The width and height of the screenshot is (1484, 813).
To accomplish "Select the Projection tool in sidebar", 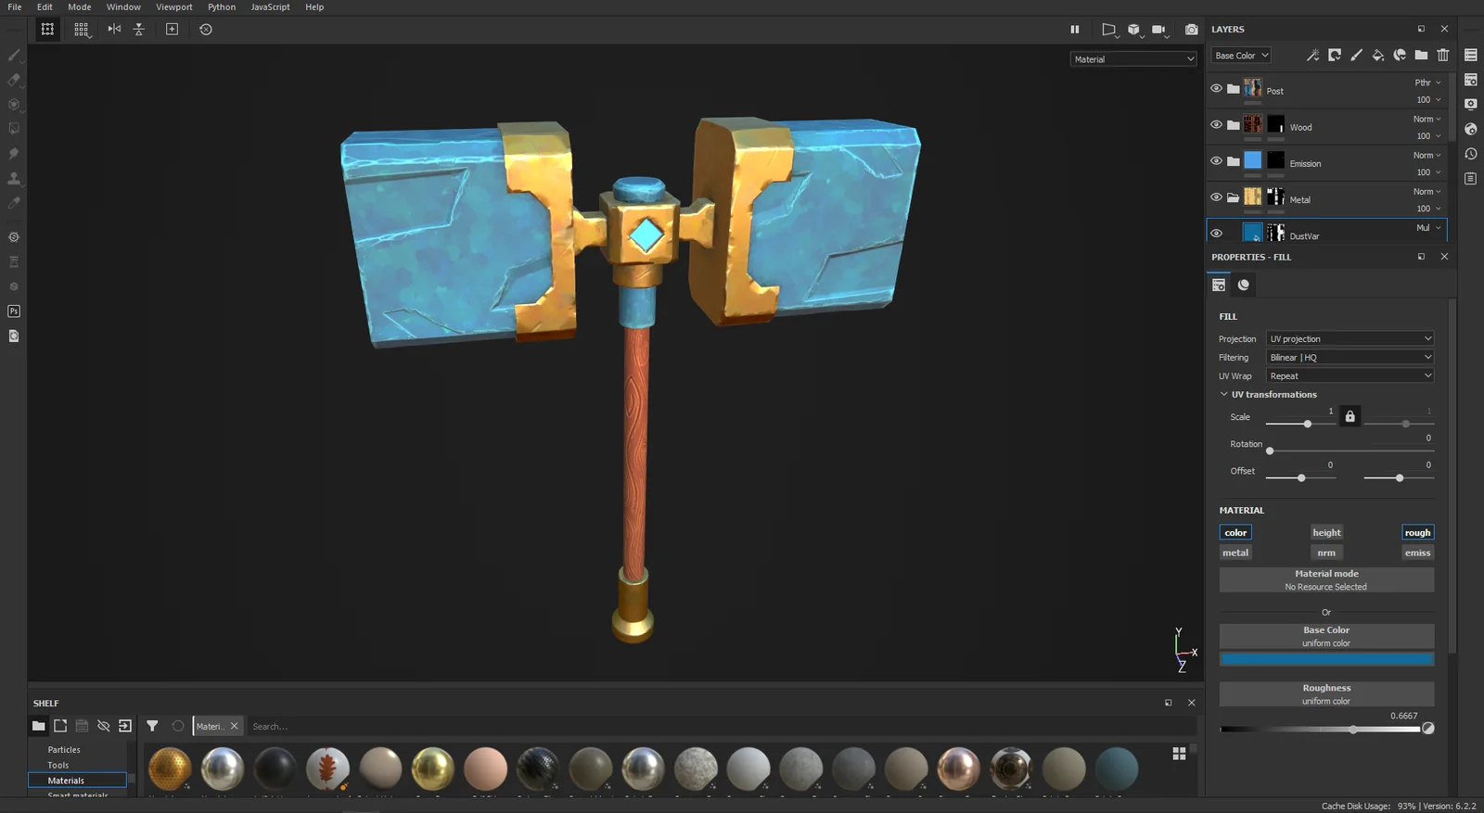I will [x=14, y=105].
